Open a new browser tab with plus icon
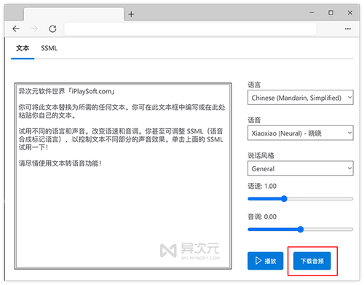Screen dimensions: 364x285 [131, 14]
